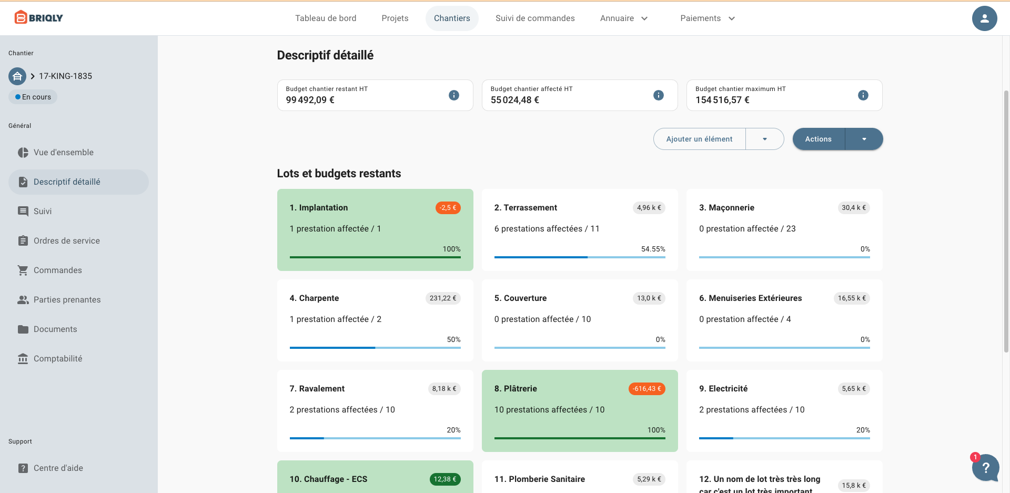Click the Descriptif détaillé document icon
The height and width of the screenshot is (493, 1010).
click(23, 182)
